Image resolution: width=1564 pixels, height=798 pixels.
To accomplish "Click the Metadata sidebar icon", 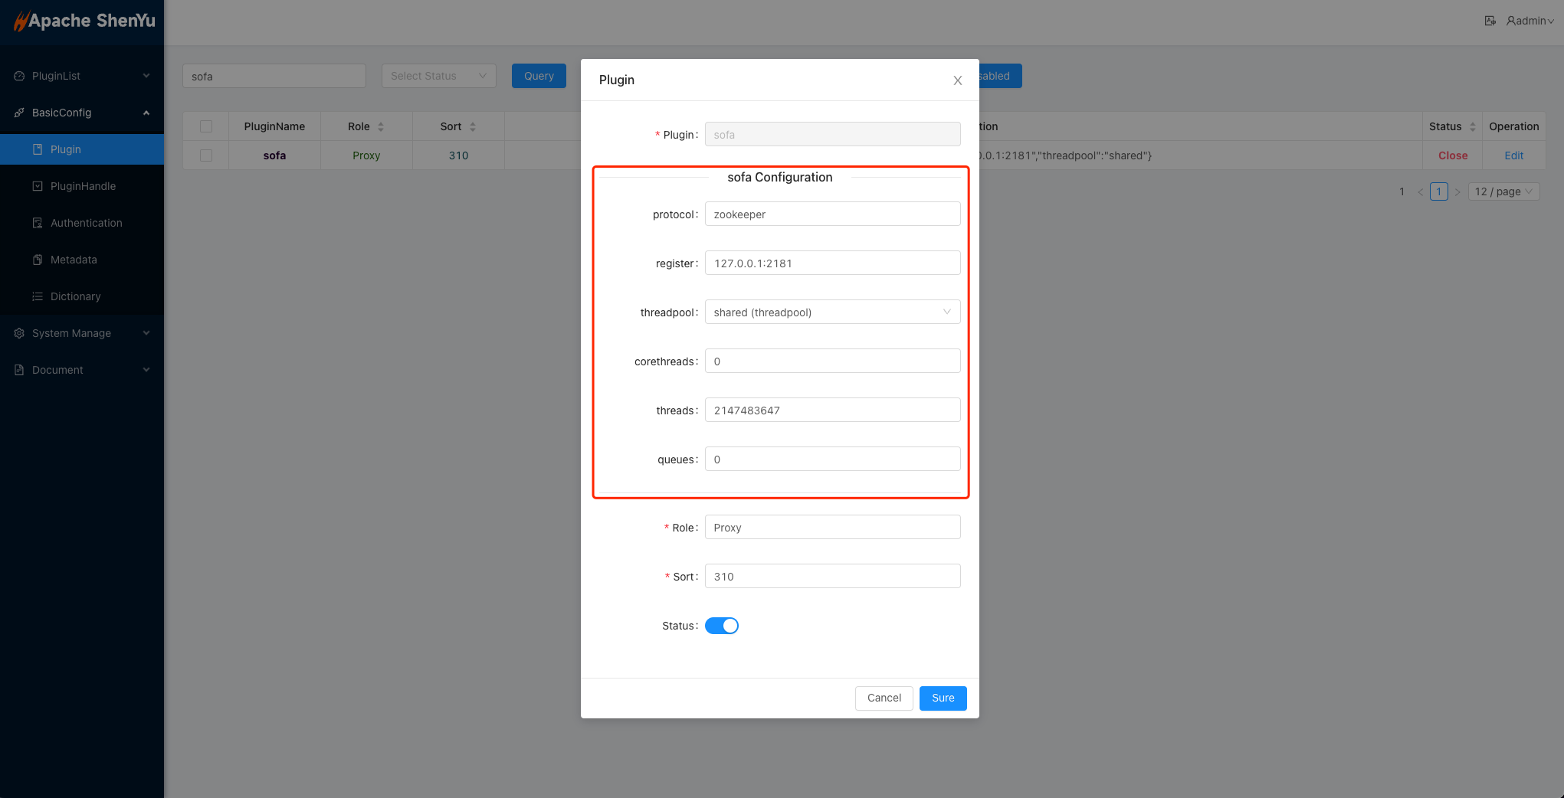I will pyautogui.click(x=38, y=260).
